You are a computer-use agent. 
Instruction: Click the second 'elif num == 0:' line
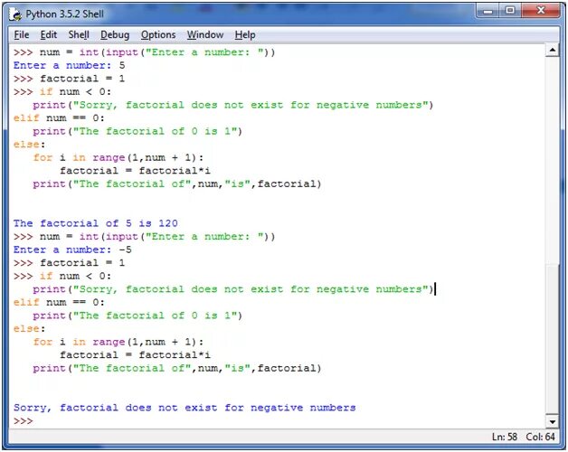pos(59,303)
